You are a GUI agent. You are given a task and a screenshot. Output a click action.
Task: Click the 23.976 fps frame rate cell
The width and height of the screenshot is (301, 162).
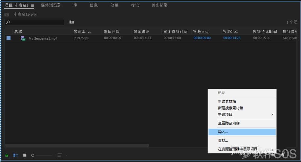(x=81, y=38)
